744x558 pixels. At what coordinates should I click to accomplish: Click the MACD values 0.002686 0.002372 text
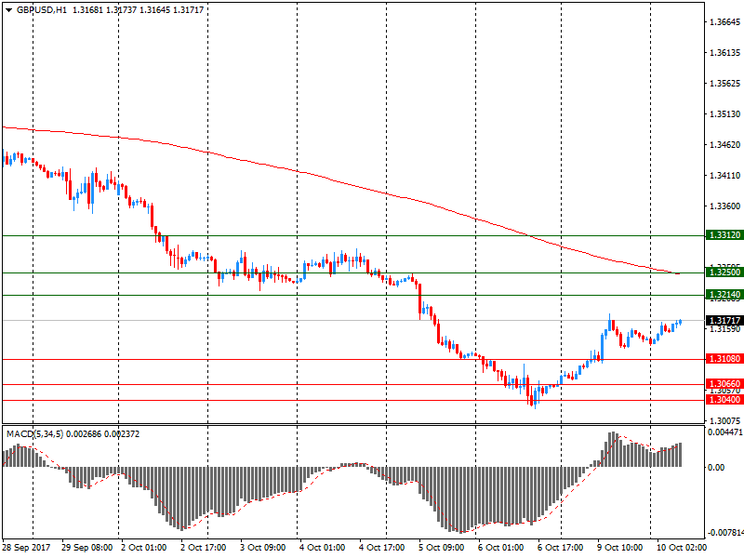[103, 434]
